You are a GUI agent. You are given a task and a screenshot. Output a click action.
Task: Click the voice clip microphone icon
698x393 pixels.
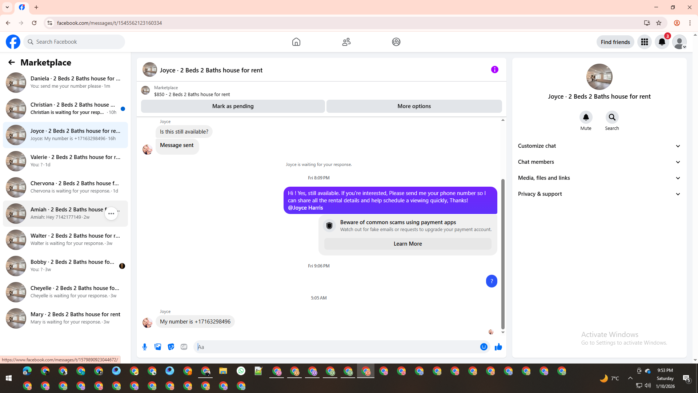pyautogui.click(x=145, y=347)
